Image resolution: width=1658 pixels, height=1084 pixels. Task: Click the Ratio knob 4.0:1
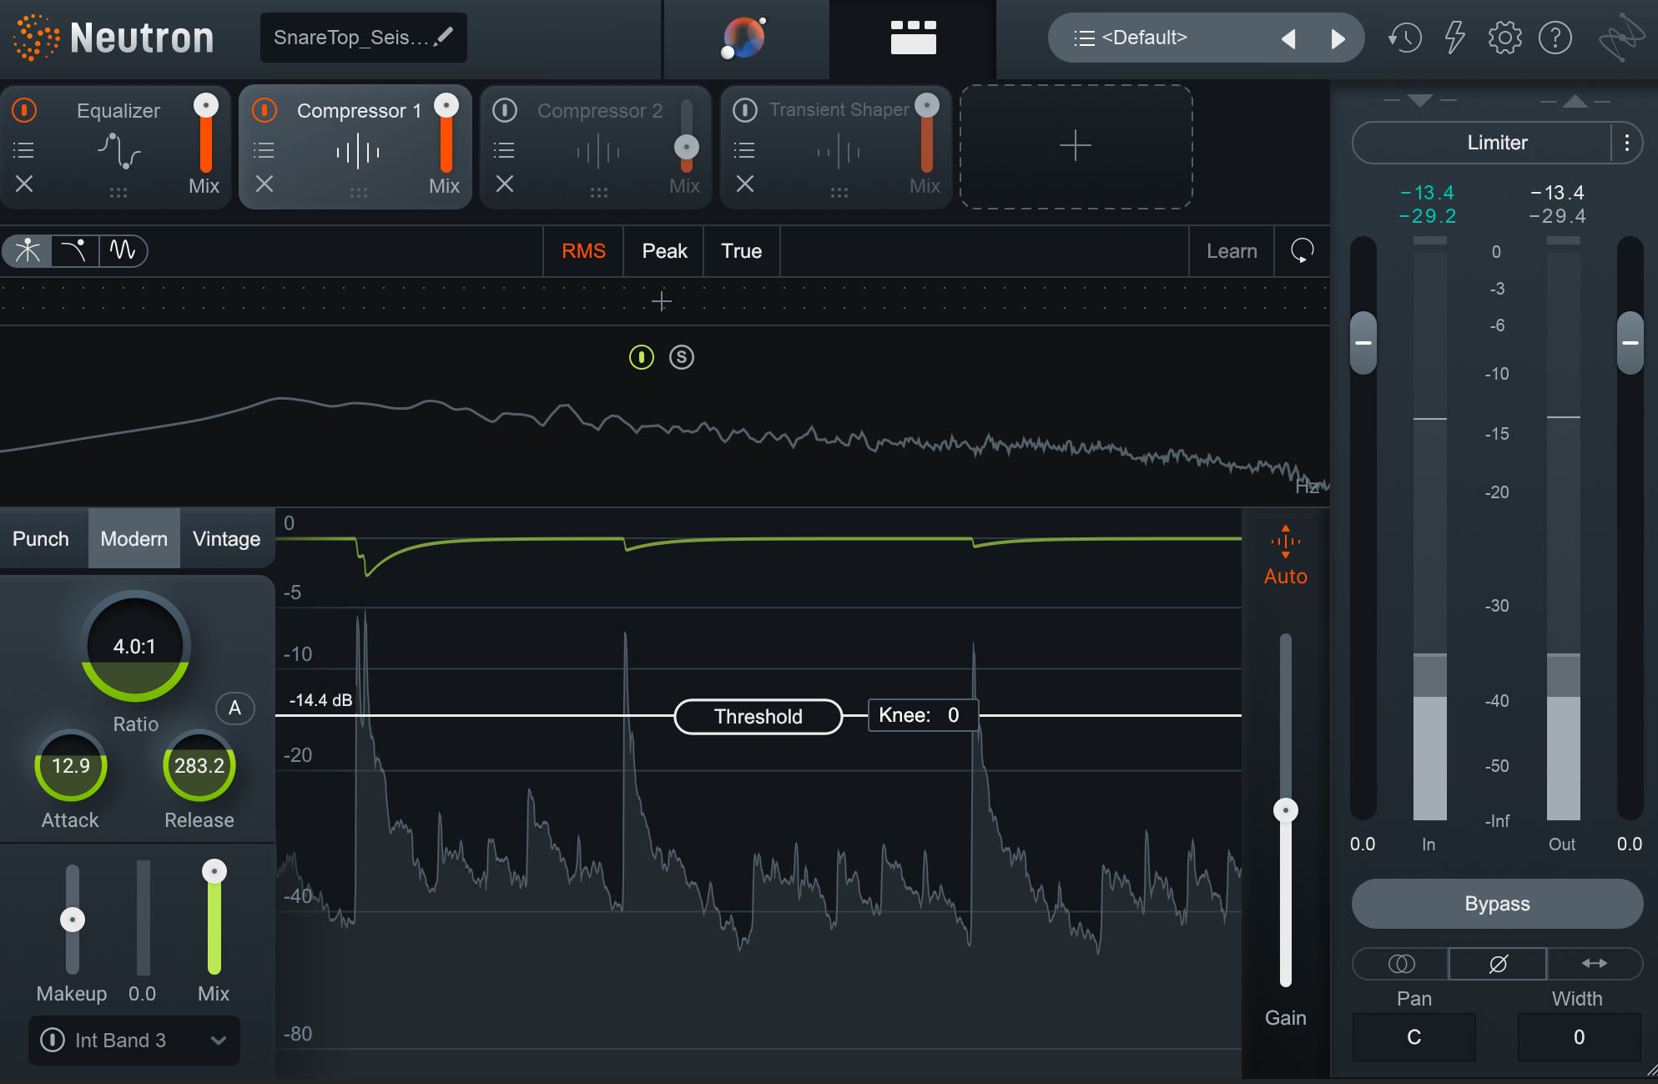point(135,646)
